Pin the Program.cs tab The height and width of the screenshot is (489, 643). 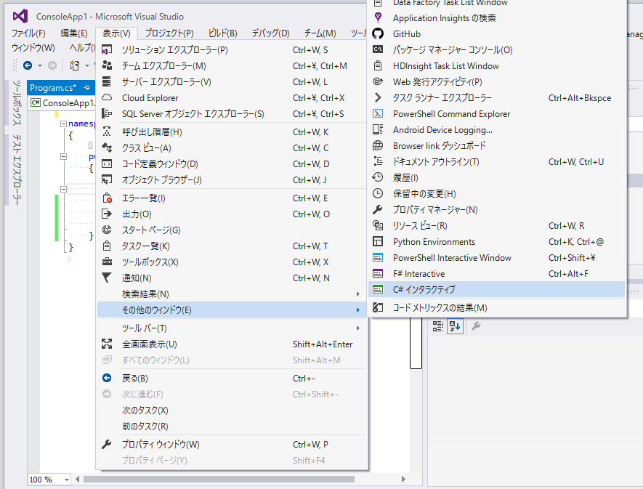point(86,88)
